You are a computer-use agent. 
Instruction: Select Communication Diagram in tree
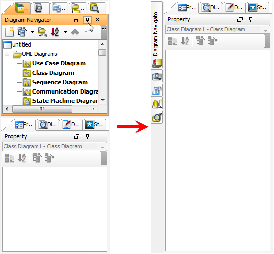click(61, 91)
